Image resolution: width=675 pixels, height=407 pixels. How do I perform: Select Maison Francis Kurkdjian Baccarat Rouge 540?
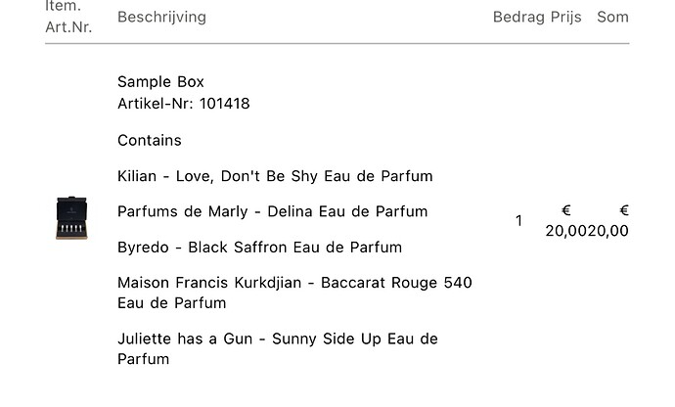pyautogui.click(x=294, y=293)
